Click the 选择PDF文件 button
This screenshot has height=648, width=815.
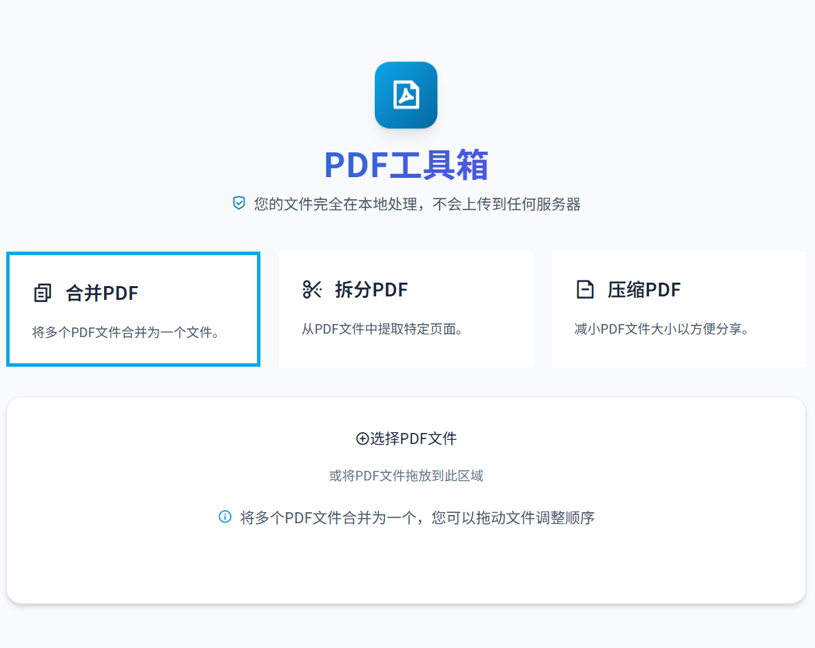click(x=406, y=438)
